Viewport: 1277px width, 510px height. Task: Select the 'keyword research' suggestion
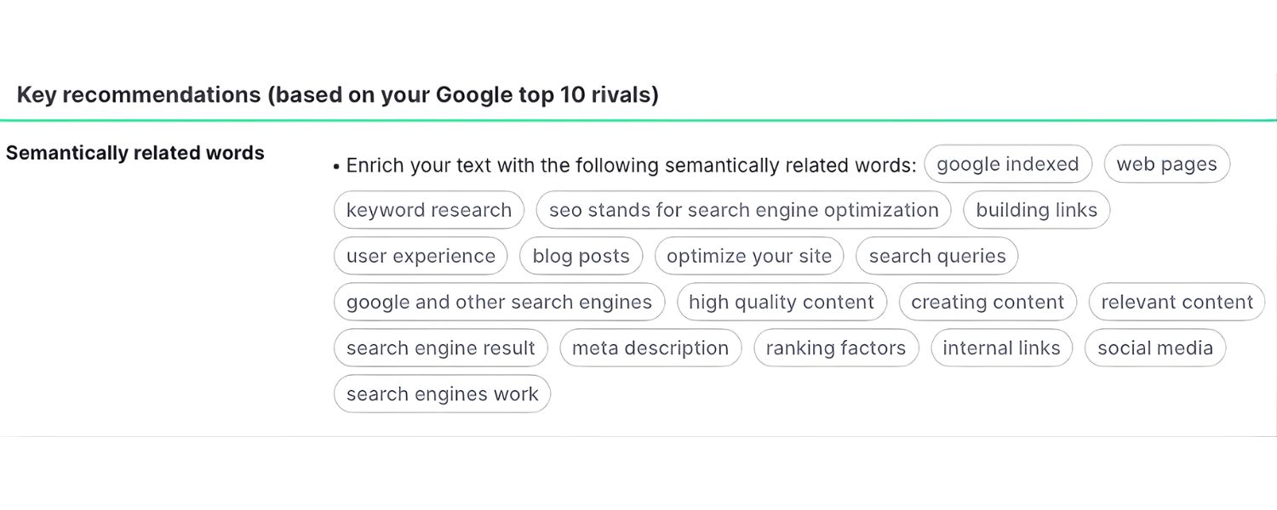click(428, 210)
